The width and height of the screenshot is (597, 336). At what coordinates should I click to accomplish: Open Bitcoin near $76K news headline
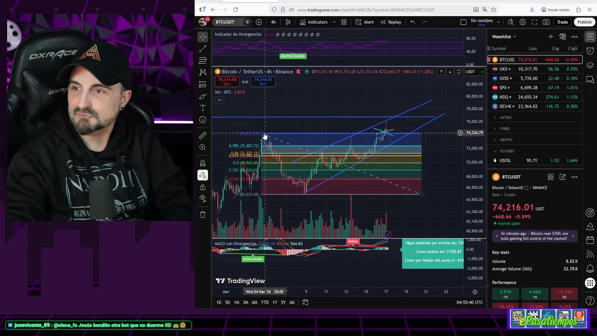pos(535,236)
